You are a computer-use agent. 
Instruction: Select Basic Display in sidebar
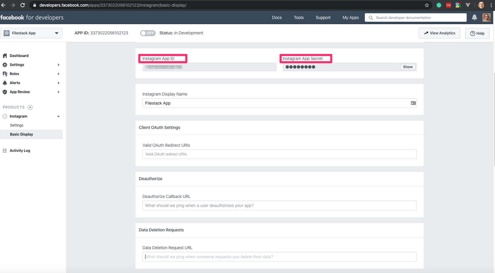pyautogui.click(x=31, y=134)
